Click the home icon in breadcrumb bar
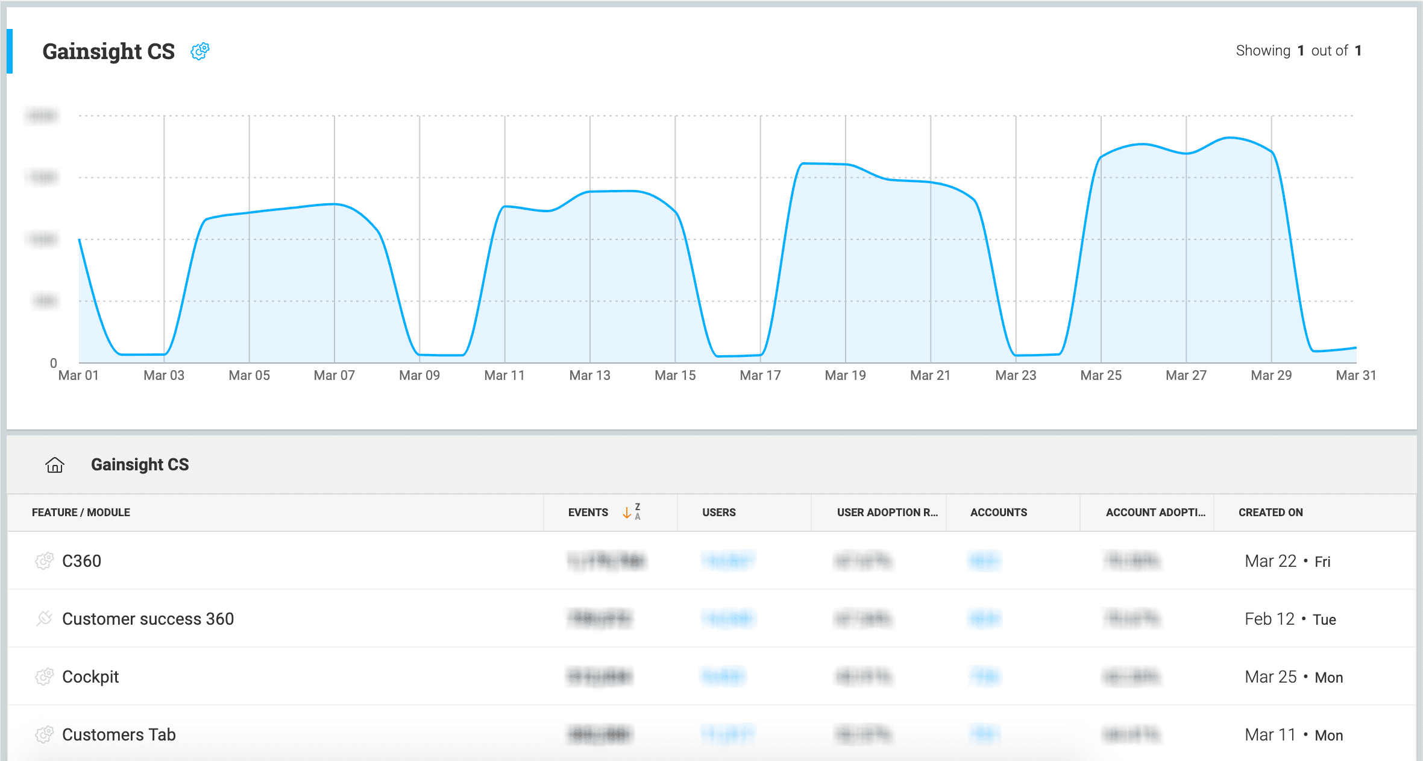Viewport: 1423px width, 761px height. [55, 465]
